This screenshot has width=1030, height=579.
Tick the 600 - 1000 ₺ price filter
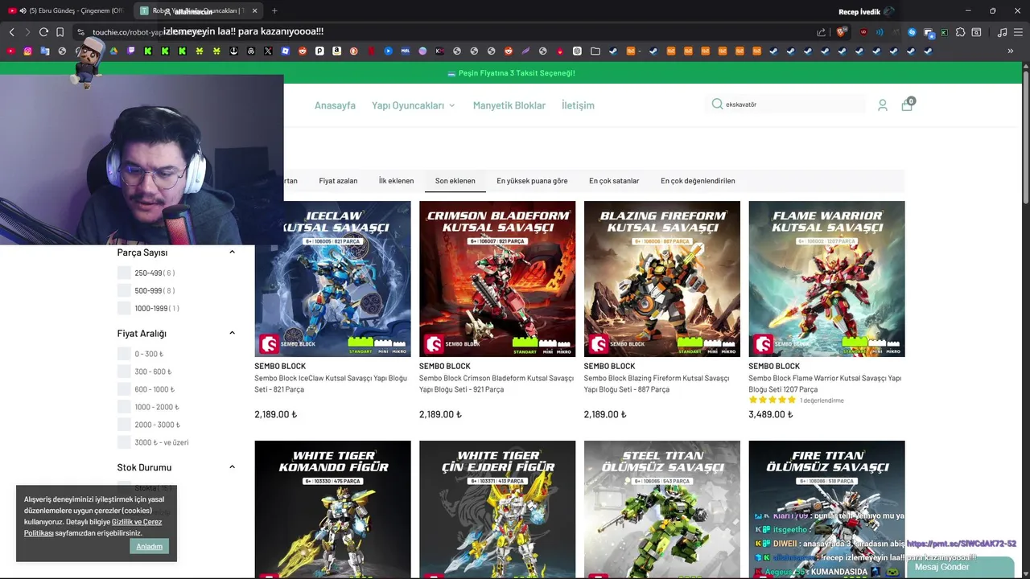124,389
